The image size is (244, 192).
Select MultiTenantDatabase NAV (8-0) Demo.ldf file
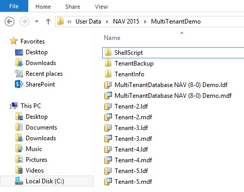tap(171, 85)
